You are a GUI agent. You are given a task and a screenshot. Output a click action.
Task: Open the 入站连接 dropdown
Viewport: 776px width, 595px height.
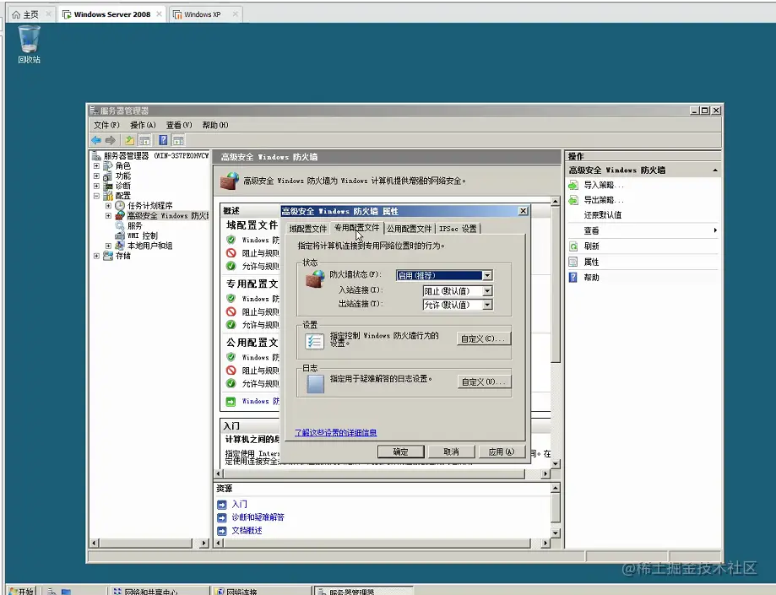click(x=487, y=291)
